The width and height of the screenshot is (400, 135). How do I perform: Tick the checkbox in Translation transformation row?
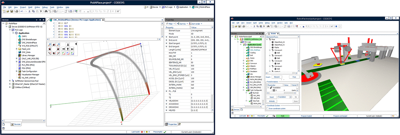[297, 87]
